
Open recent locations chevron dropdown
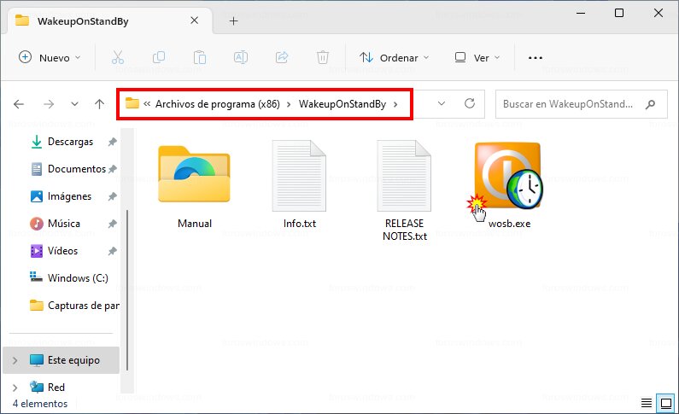[x=74, y=104]
